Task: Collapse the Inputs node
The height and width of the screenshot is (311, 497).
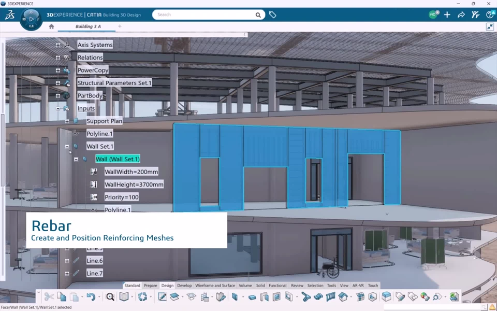Action: pyautogui.click(x=57, y=108)
